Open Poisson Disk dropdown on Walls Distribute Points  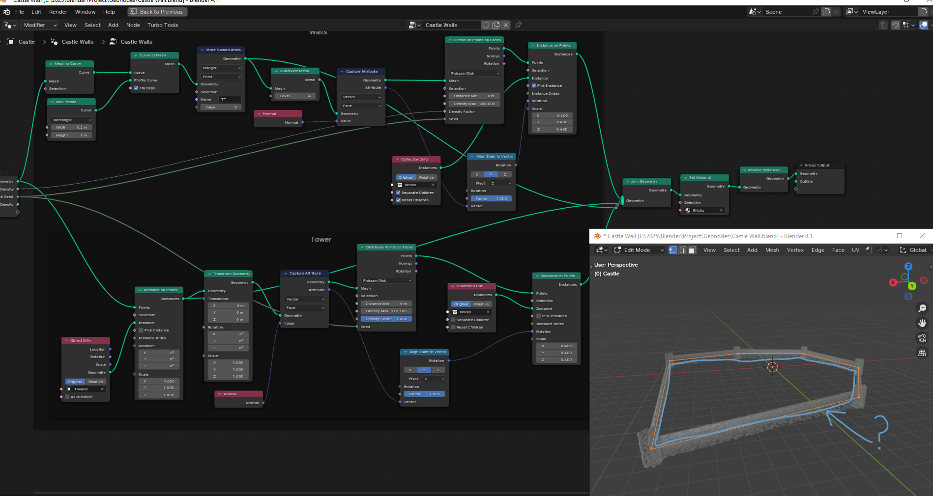[474, 73]
